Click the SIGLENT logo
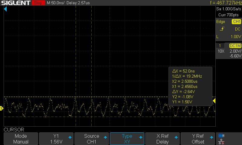 tap(16, 3)
